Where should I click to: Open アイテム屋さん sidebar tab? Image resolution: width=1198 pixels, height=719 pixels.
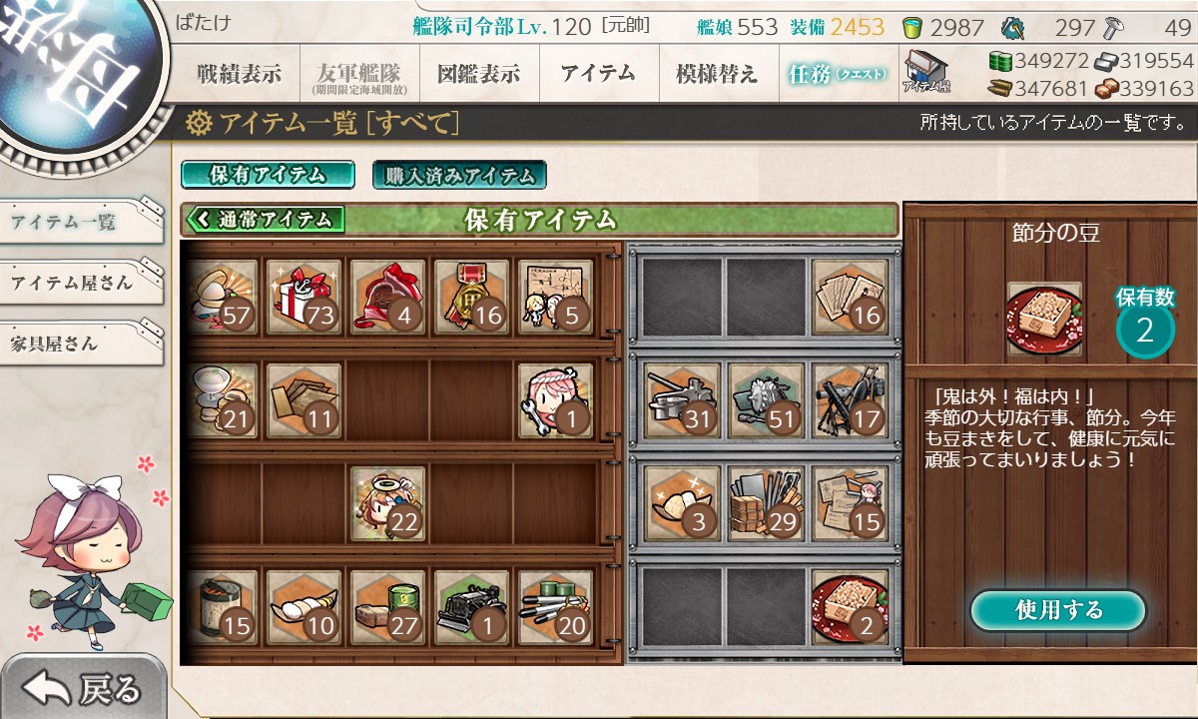click(78, 283)
